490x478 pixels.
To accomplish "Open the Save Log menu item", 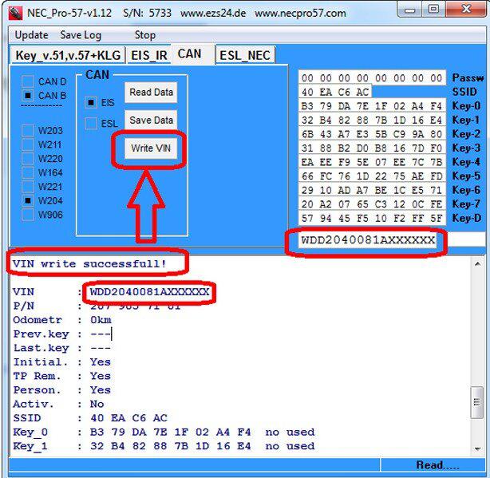I will coord(81,35).
